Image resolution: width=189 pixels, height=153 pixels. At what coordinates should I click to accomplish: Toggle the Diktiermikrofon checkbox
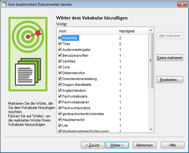point(60,73)
